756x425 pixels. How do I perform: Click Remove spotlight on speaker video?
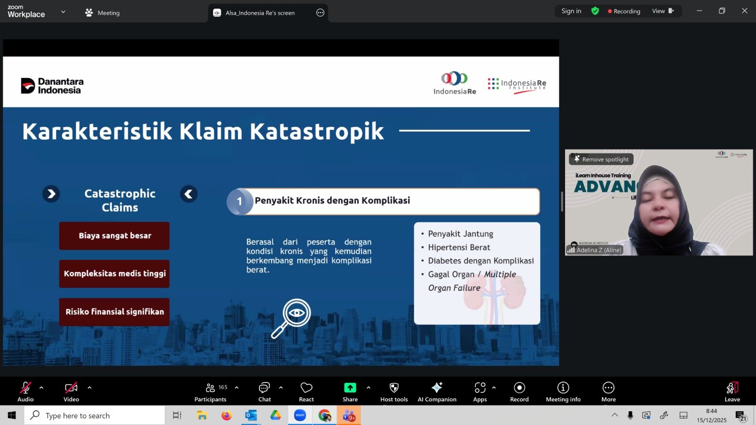coord(601,160)
